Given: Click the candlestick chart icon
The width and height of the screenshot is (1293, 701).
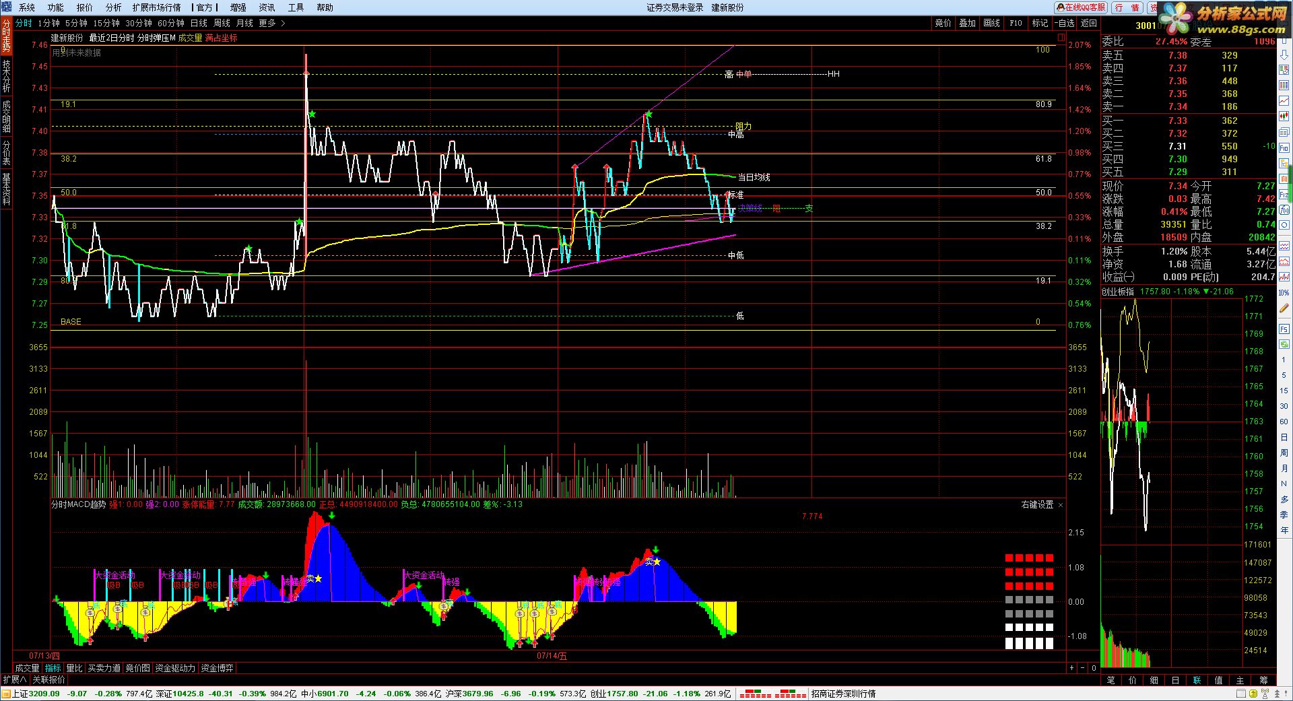Looking at the screenshot, I should tap(1284, 116).
